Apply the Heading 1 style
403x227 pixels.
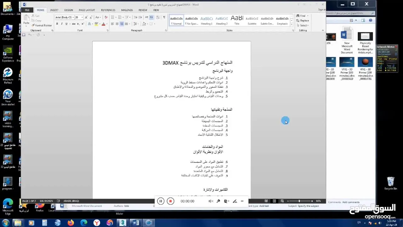[x=207, y=20]
